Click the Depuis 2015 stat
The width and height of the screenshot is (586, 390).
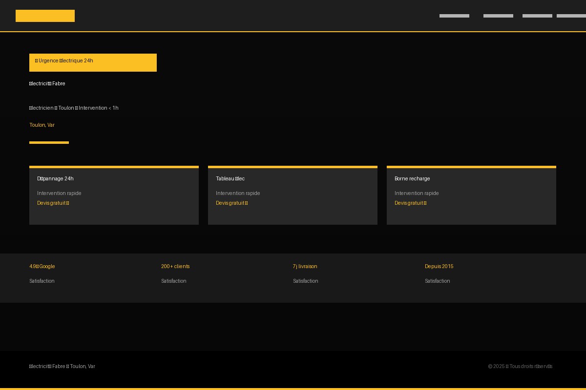(439, 266)
